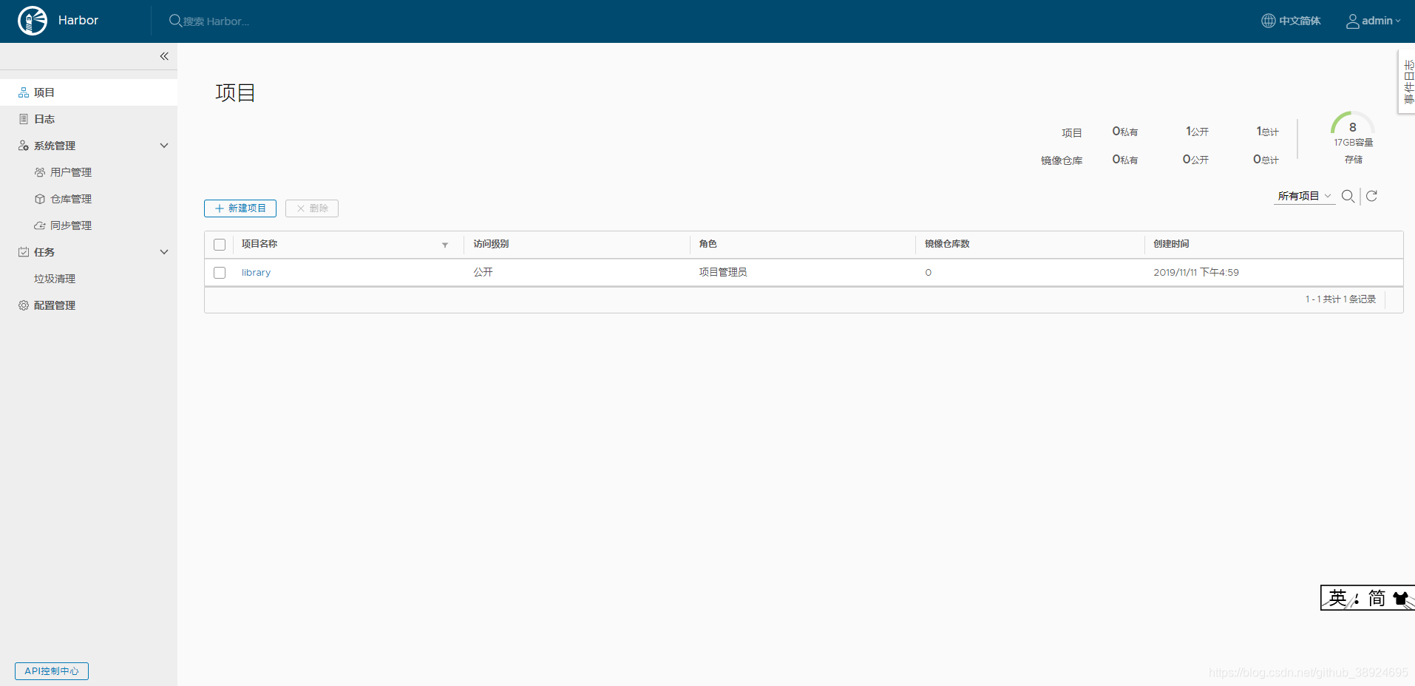The image size is (1415, 686).
Task: Open the library project link
Action: tap(256, 273)
